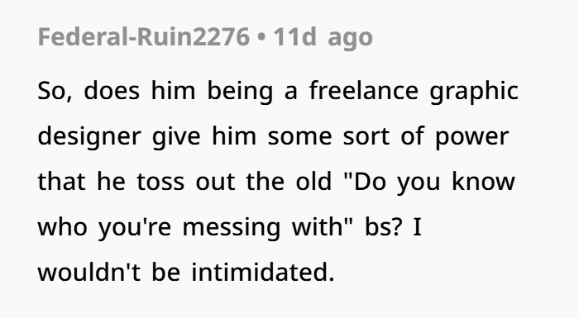This screenshot has width=579, height=318.
Task: Click the word "bs?" in the comment
Action: click(383, 227)
